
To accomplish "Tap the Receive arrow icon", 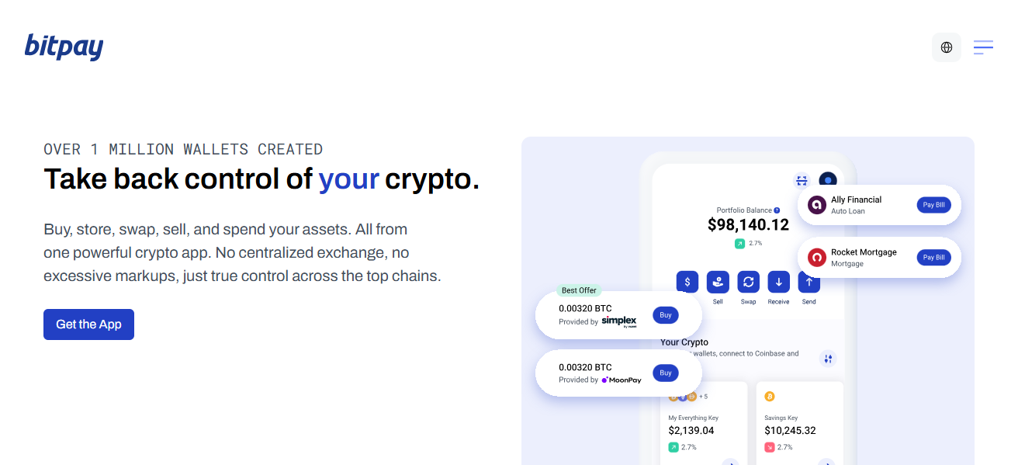I will click(778, 282).
